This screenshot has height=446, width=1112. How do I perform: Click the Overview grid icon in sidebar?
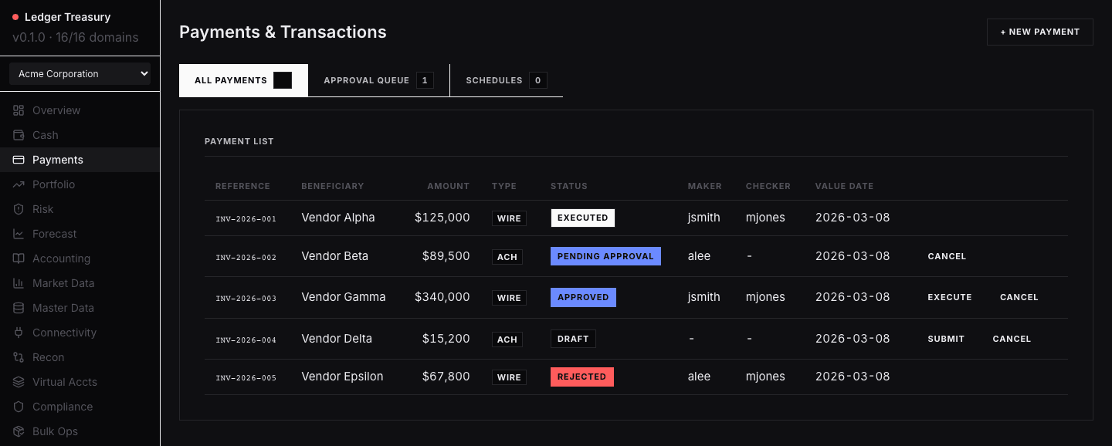coord(19,110)
